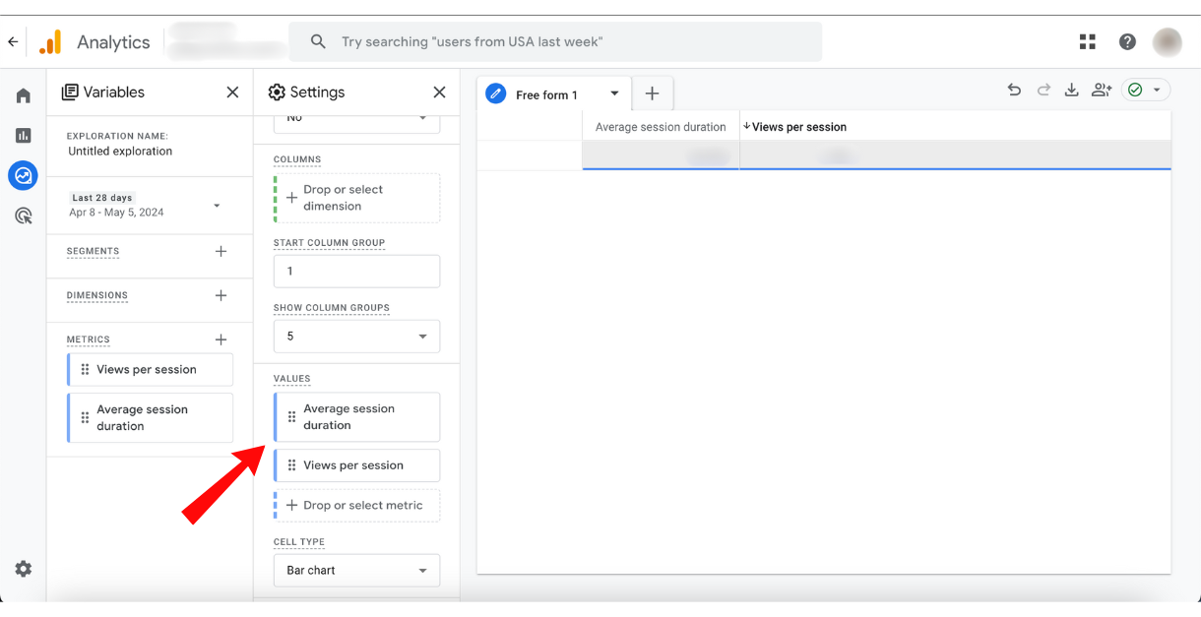
Task: Open the Help menu
Action: tap(1127, 41)
